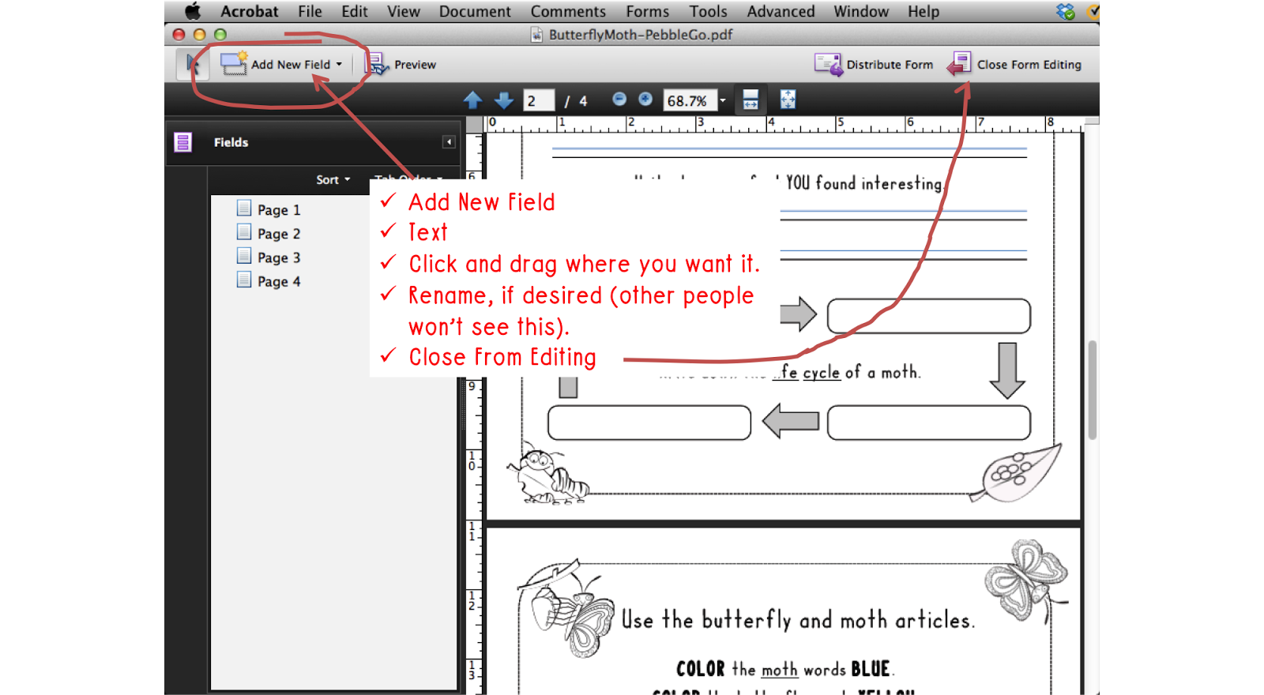This screenshot has width=1264, height=695.
Task: Click the current page number field
Action: click(x=539, y=100)
